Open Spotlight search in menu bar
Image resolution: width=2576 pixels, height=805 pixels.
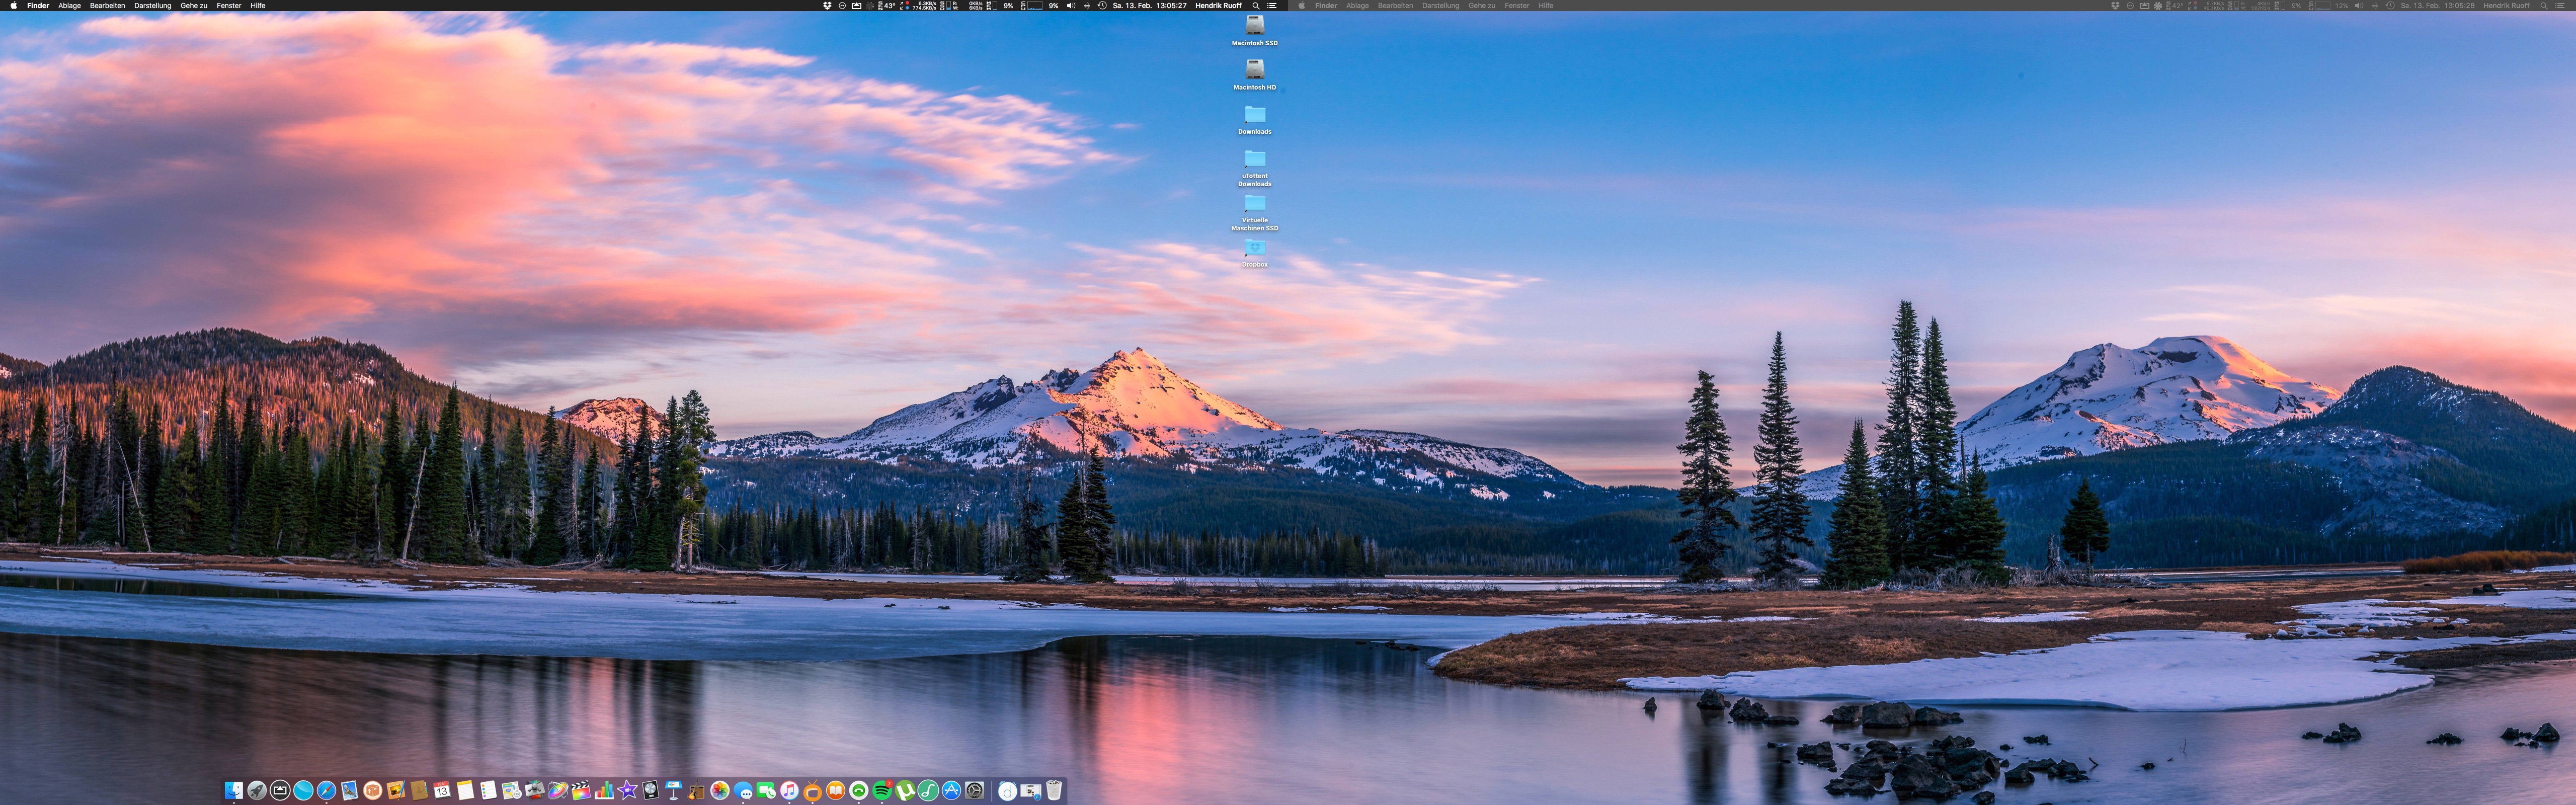[x=1256, y=6]
